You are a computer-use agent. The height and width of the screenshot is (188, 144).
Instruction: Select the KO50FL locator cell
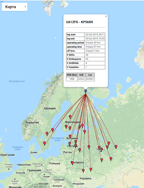click(90, 79)
